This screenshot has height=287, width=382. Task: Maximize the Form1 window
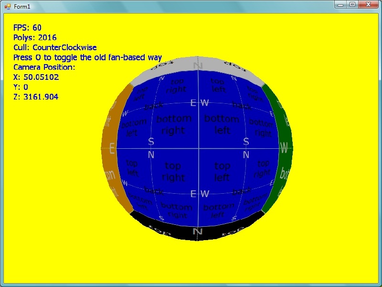click(x=352, y=5)
